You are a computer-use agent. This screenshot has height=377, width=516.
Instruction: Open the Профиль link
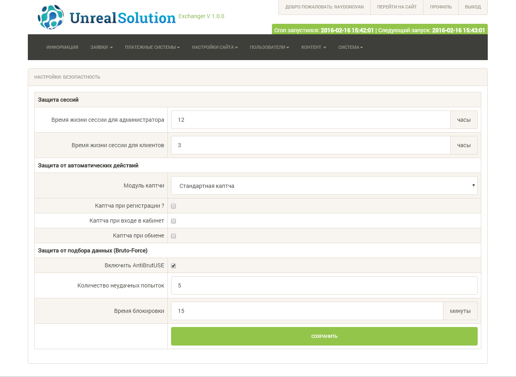pos(441,7)
